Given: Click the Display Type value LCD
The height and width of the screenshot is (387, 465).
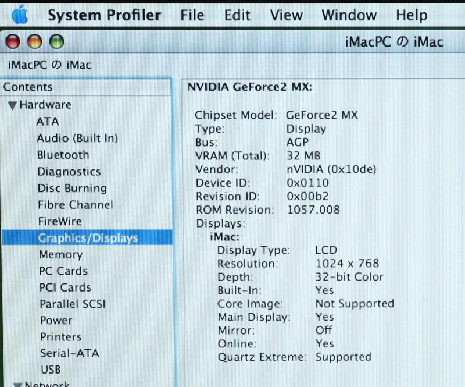Looking at the screenshot, I should [x=326, y=250].
